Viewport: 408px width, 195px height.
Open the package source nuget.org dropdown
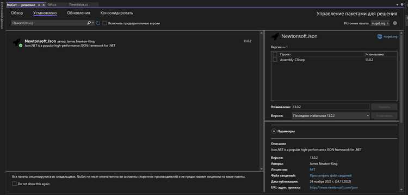point(380,23)
